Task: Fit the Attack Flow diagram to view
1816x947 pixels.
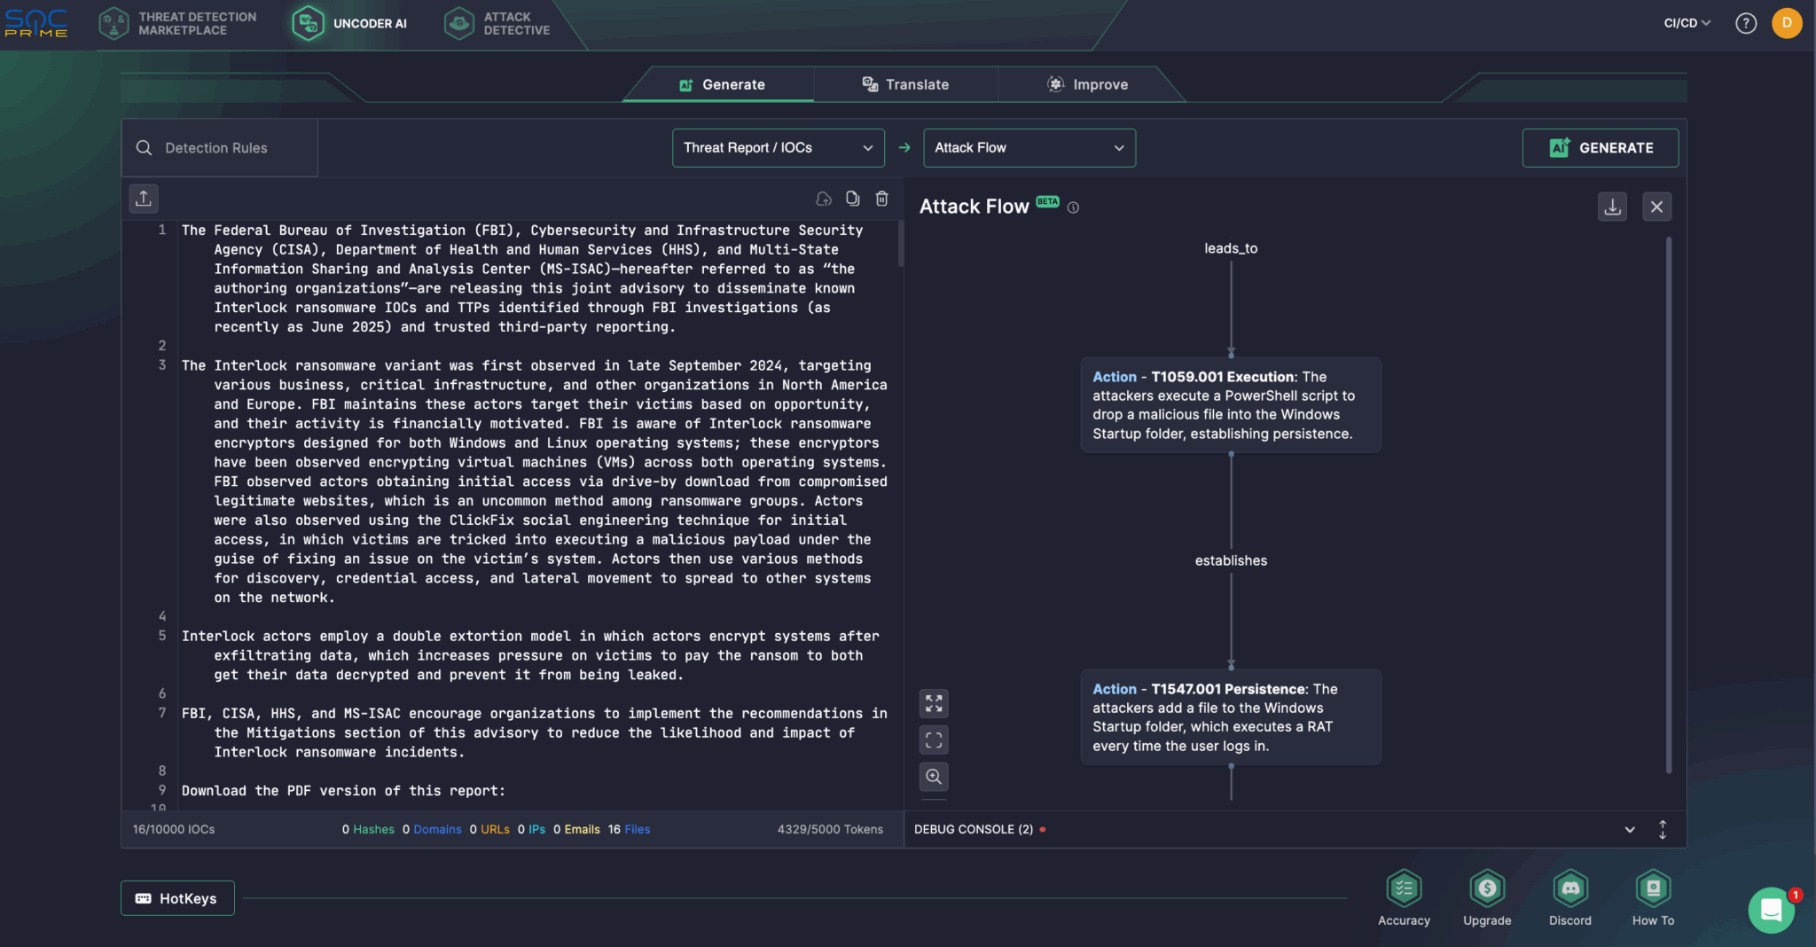Action: [x=933, y=740]
